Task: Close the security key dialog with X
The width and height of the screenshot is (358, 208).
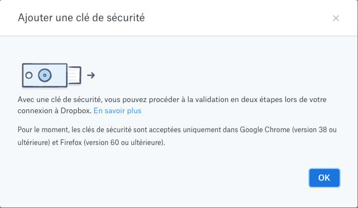Action: tap(336, 18)
